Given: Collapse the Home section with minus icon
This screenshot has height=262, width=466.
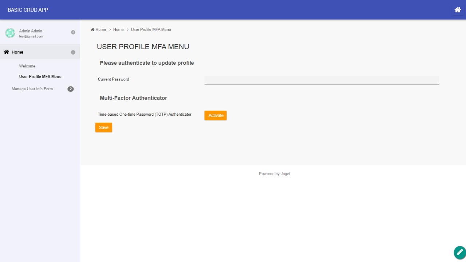Looking at the screenshot, I should tap(73, 52).
